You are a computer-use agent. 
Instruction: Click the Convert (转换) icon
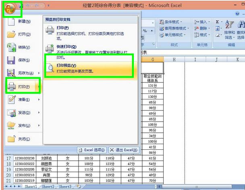(12, 47)
